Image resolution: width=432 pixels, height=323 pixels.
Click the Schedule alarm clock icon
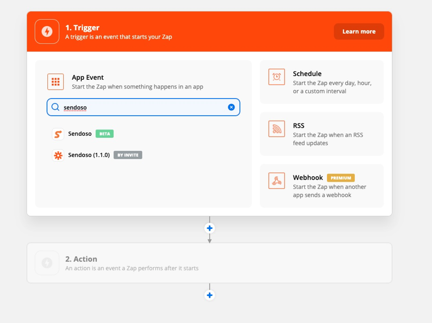pos(276,77)
